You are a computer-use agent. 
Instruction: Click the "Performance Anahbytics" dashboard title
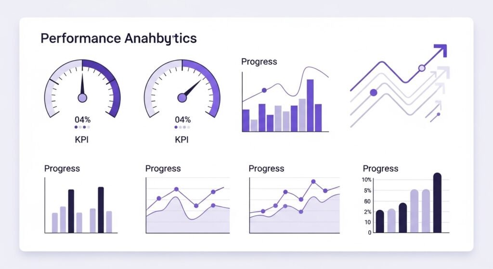tap(118, 38)
